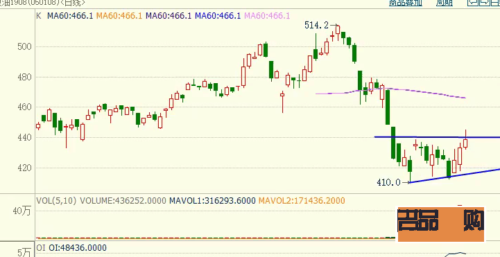This screenshot has height=257, width=500.
Task: Click the 500 price axis label
Action: click(24, 47)
